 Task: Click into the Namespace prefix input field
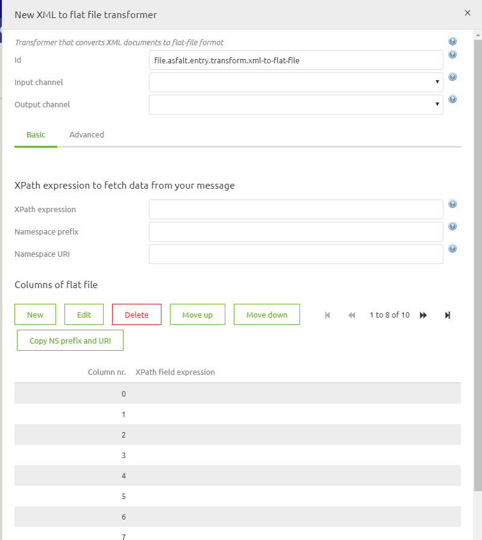coord(296,231)
